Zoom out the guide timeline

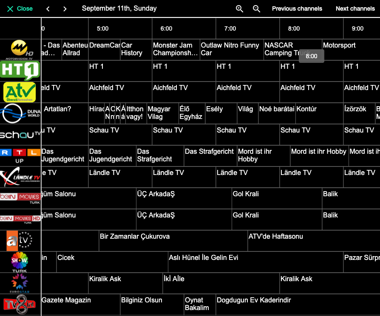pos(256,9)
